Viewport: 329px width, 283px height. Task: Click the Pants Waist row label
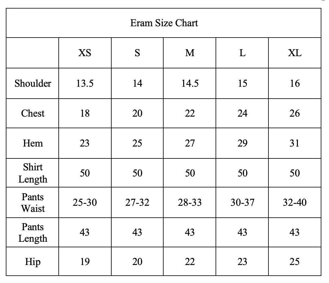(x=33, y=203)
